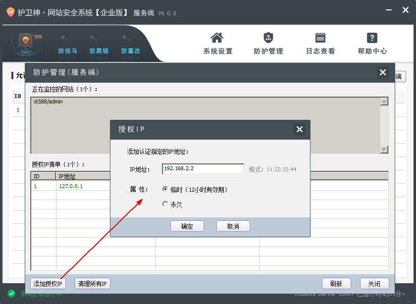Open 系统设置 home icon
The image size is (416, 304).
pyautogui.click(x=217, y=39)
